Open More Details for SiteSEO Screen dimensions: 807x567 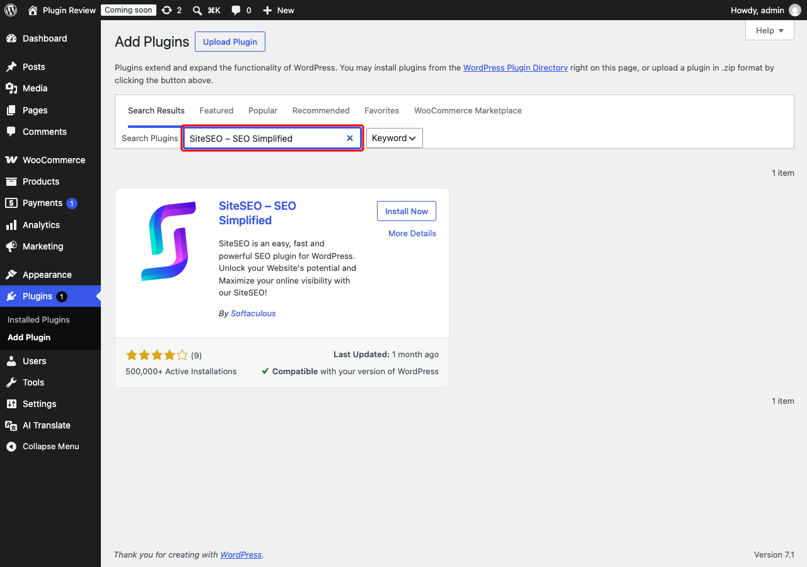pyautogui.click(x=412, y=233)
